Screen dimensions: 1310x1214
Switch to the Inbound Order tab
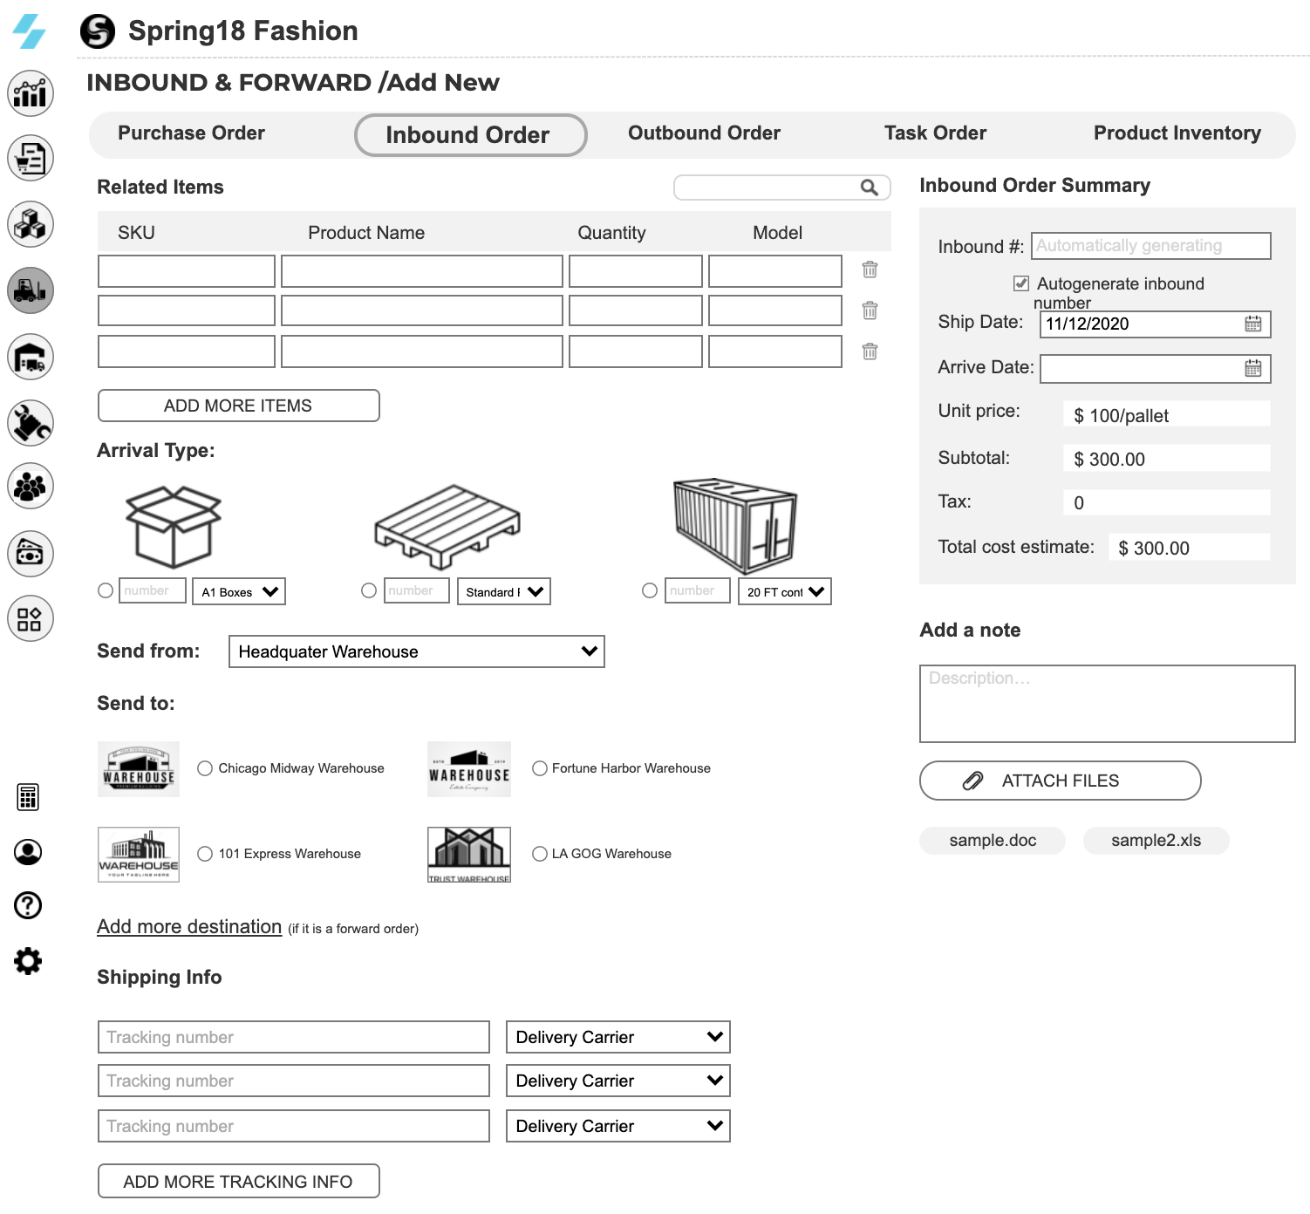[x=470, y=135]
